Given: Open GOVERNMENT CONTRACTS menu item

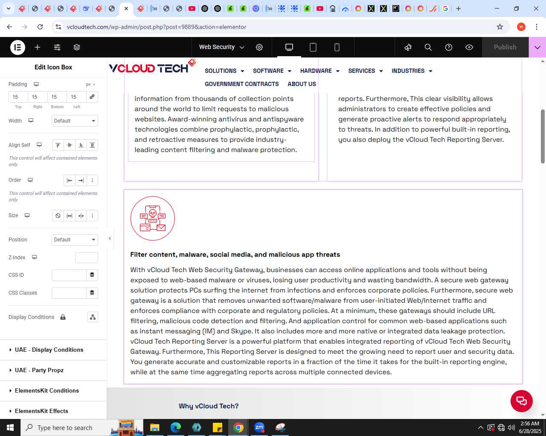Looking at the screenshot, I should [242, 84].
